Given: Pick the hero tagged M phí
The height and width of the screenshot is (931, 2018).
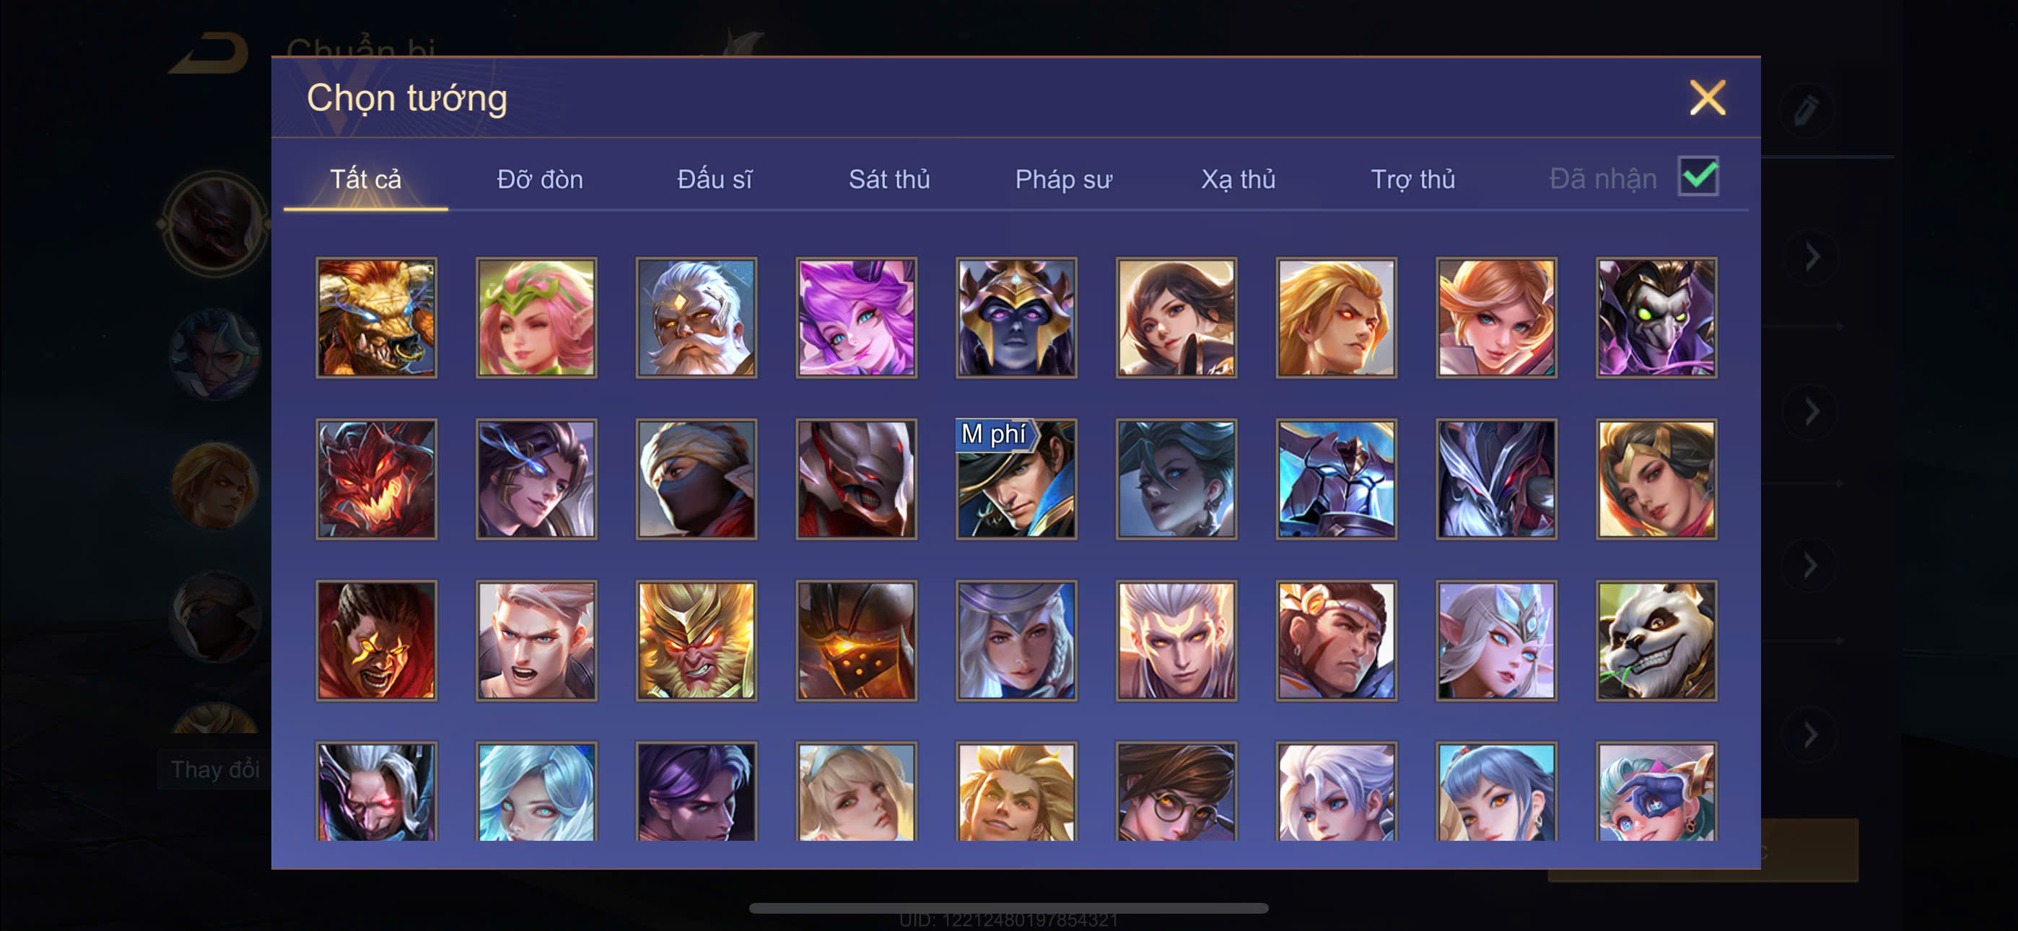Looking at the screenshot, I should [x=1016, y=478].
